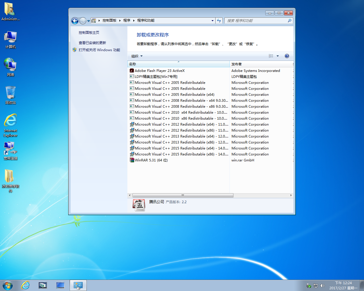Expand arrow after 控制面板 in breadcrumb
This screenshot has height=291, width=364.
(x=120, y=20)
